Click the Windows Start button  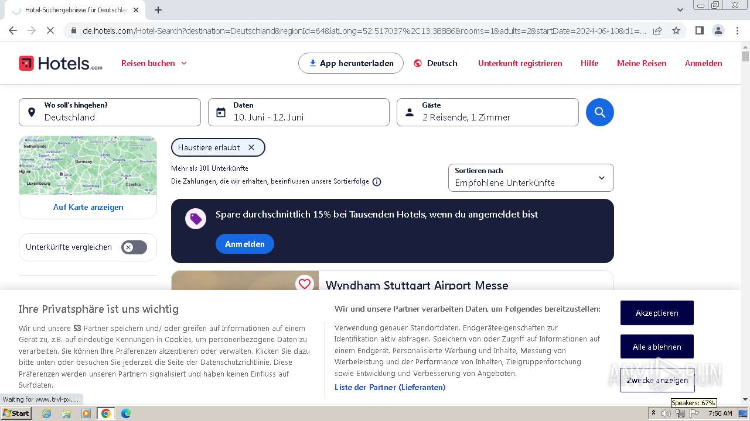tap(16, 413)
